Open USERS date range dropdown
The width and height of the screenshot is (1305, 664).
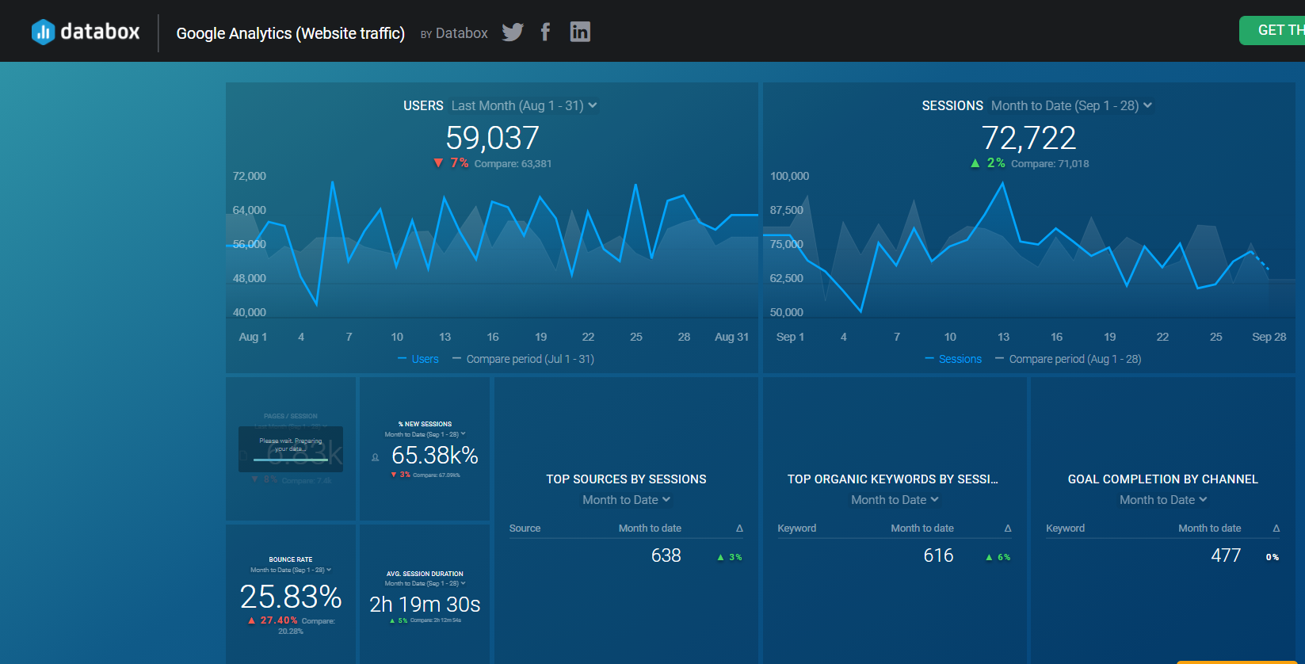[524, 105]
